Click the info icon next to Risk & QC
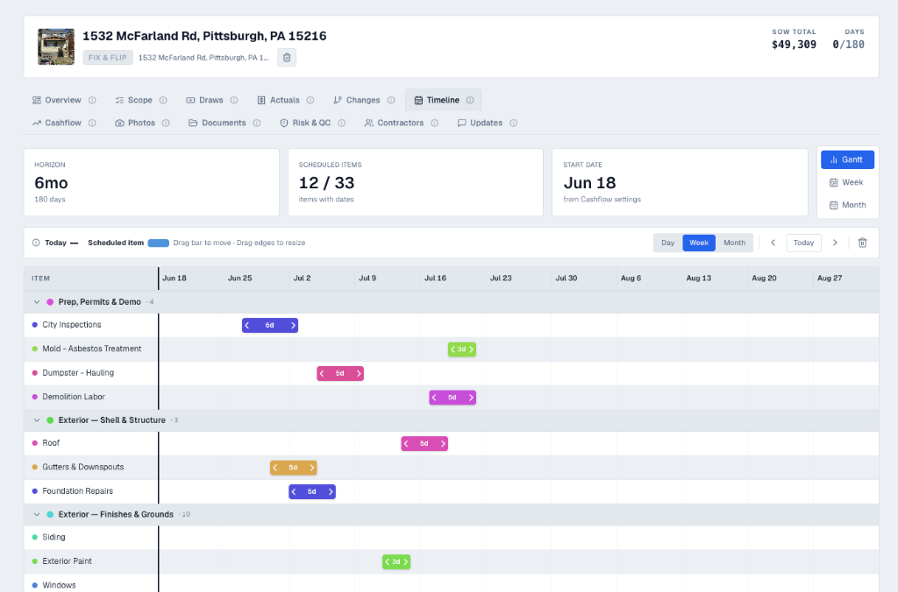Screen dimensions: 898x592 pyautogui.click(x=342, y=123)
